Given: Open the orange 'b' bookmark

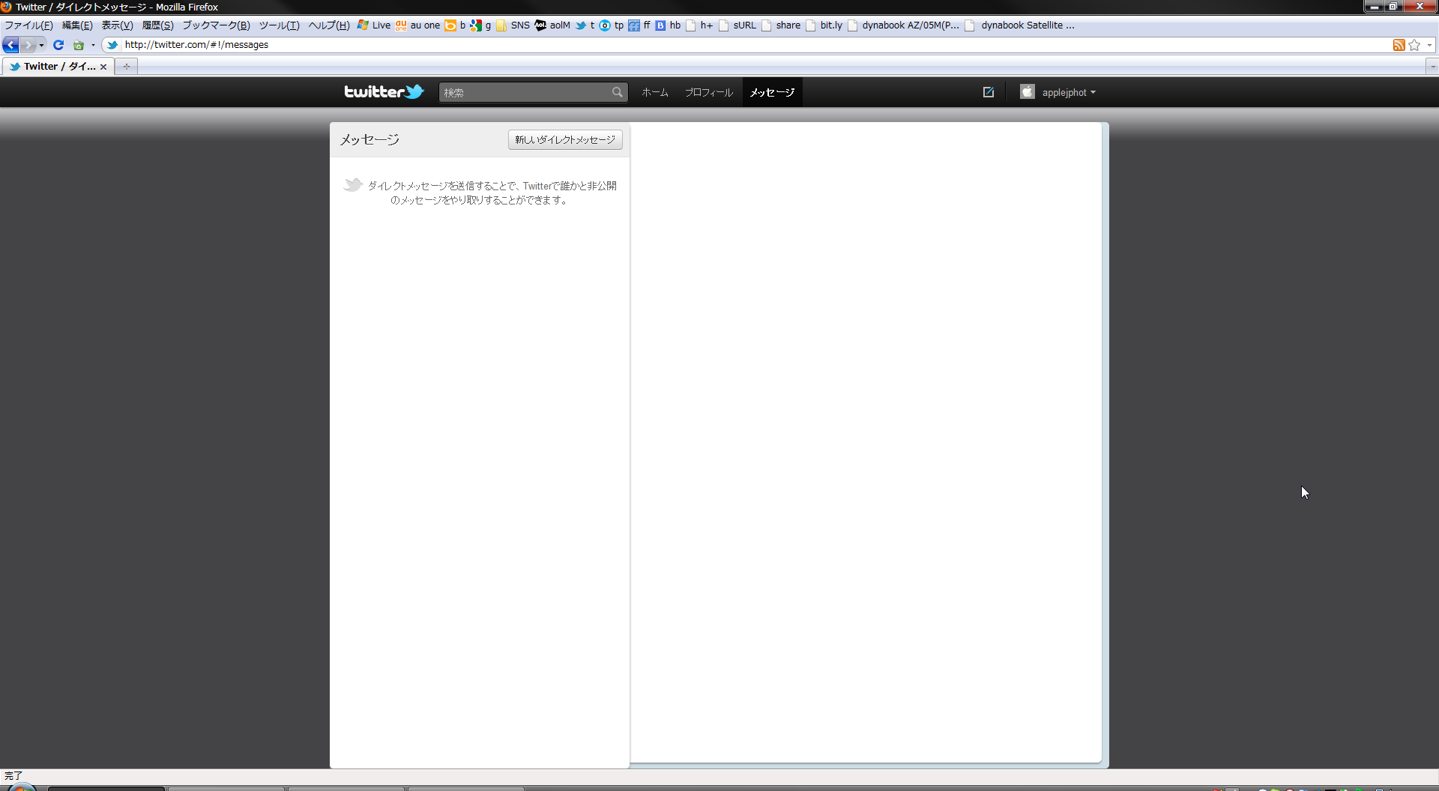Looking at the screenshot, I should click(456, 25).
